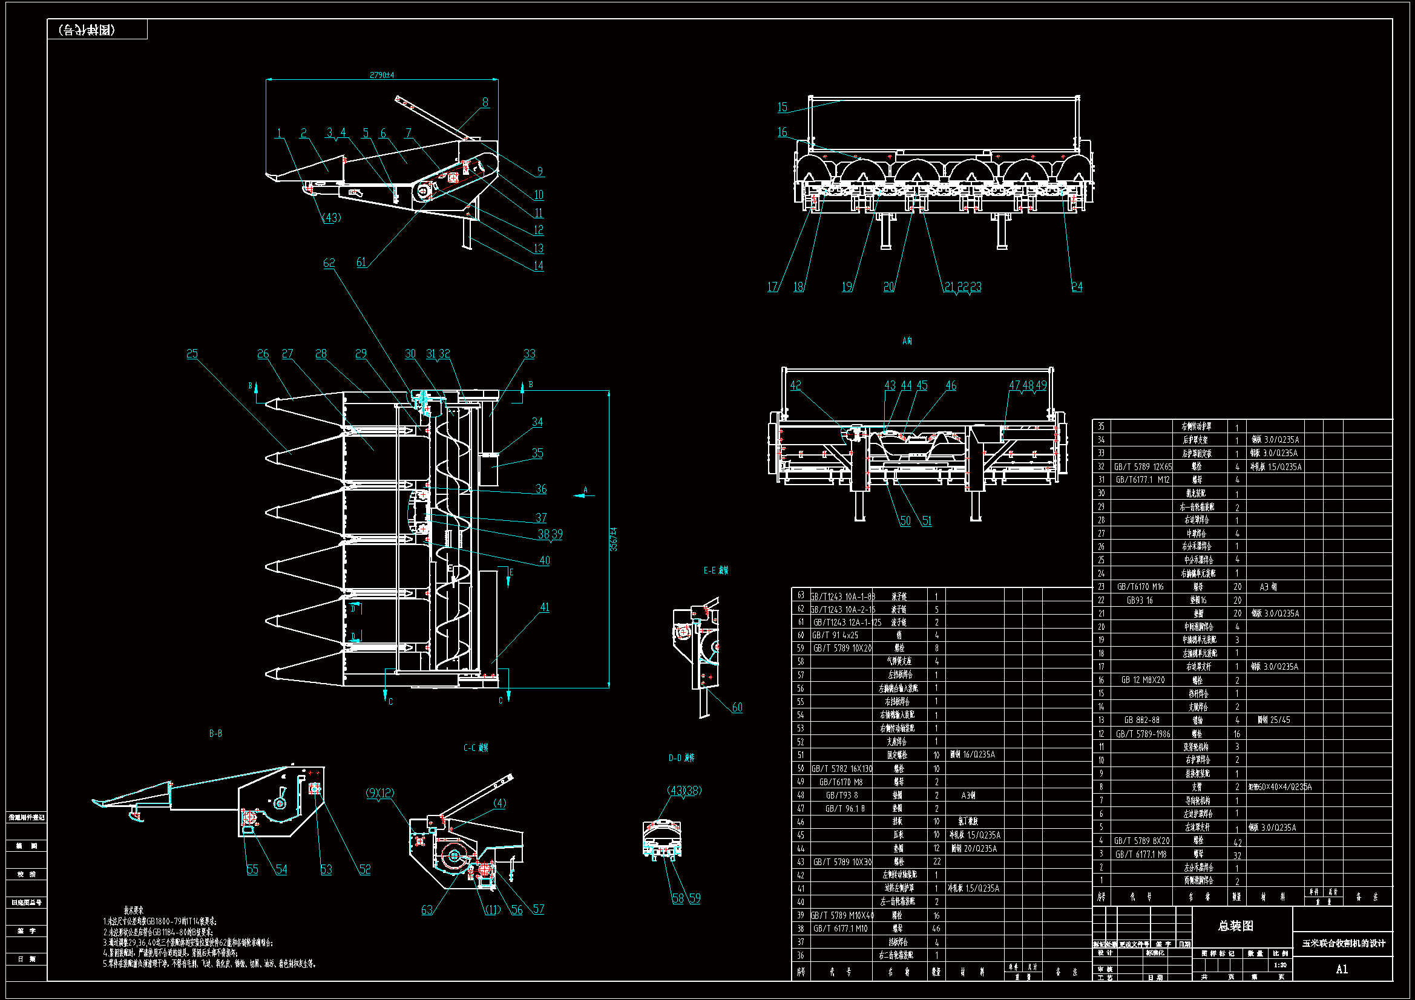This screenshot has height=1000, width=1415.
Task: Select callout number 60 near E-E section
Action: pos(737,707)
